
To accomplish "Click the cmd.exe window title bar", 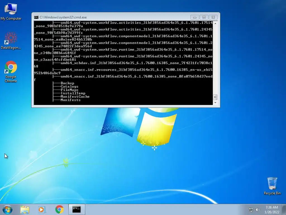I will pos(114,17).
